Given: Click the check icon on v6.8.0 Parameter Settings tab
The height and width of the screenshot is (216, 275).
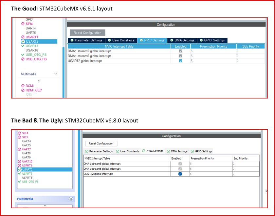Looking at the screenshot, I should pyautogui.click(x=87, y=151).
